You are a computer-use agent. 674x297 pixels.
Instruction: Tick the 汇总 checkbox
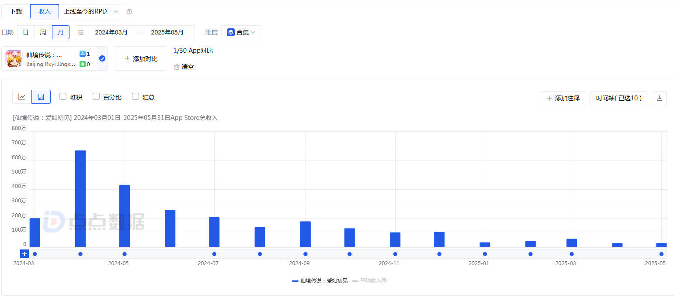135,97
